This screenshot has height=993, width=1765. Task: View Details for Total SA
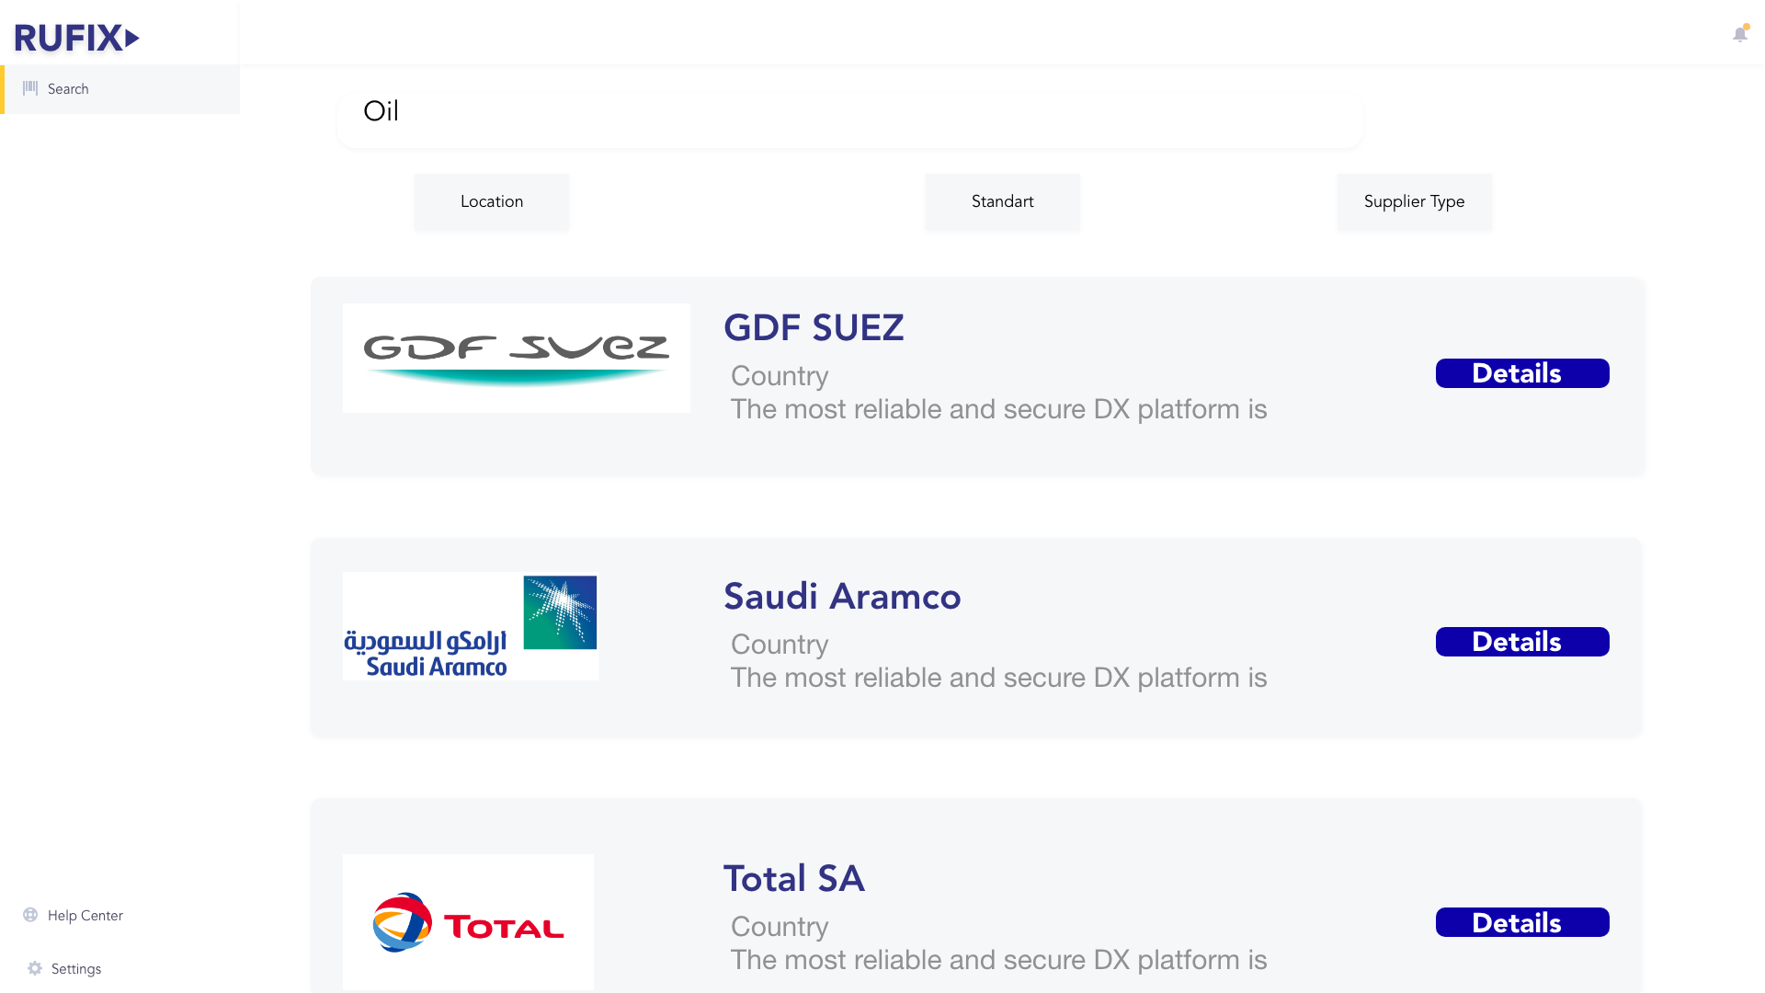(1521, 922)
